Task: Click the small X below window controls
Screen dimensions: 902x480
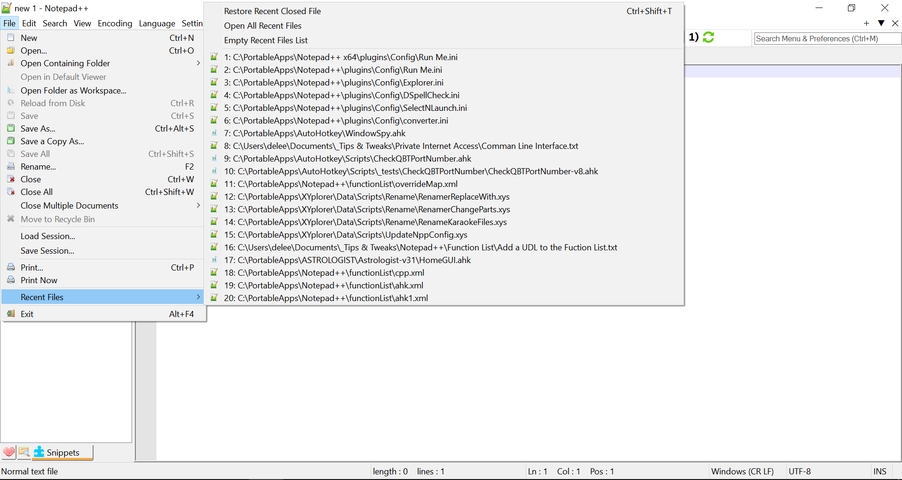Action: tap(895, 23)
